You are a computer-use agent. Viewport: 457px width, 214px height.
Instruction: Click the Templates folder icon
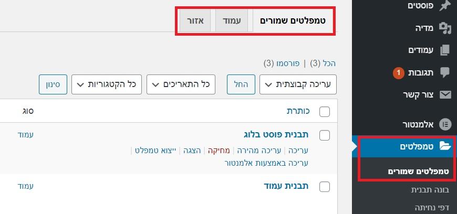click(x=445, y=146)
